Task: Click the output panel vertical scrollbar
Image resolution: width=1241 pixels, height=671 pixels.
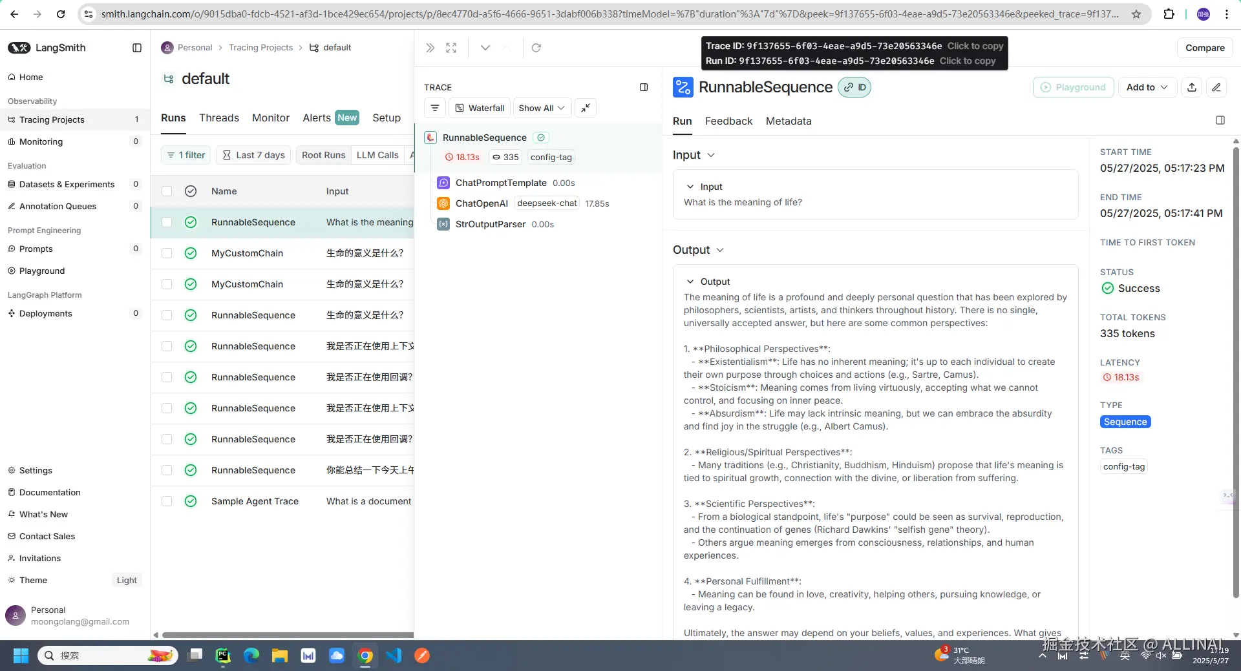Action: [x=1236, y=371]
